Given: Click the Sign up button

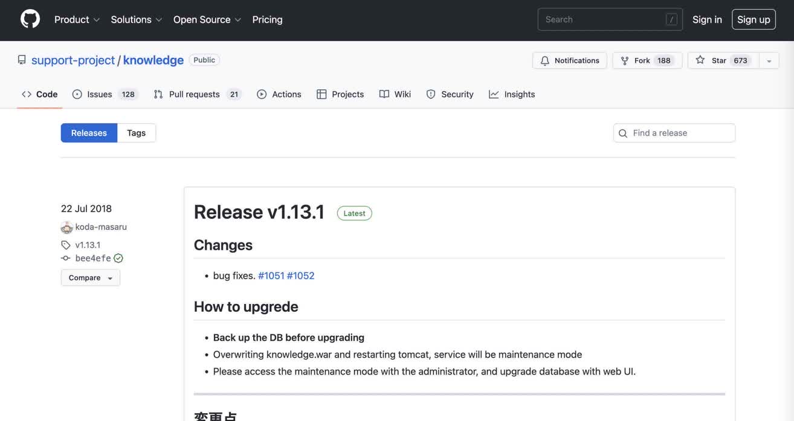Looking at the screenshot, I should click(754, 19).
